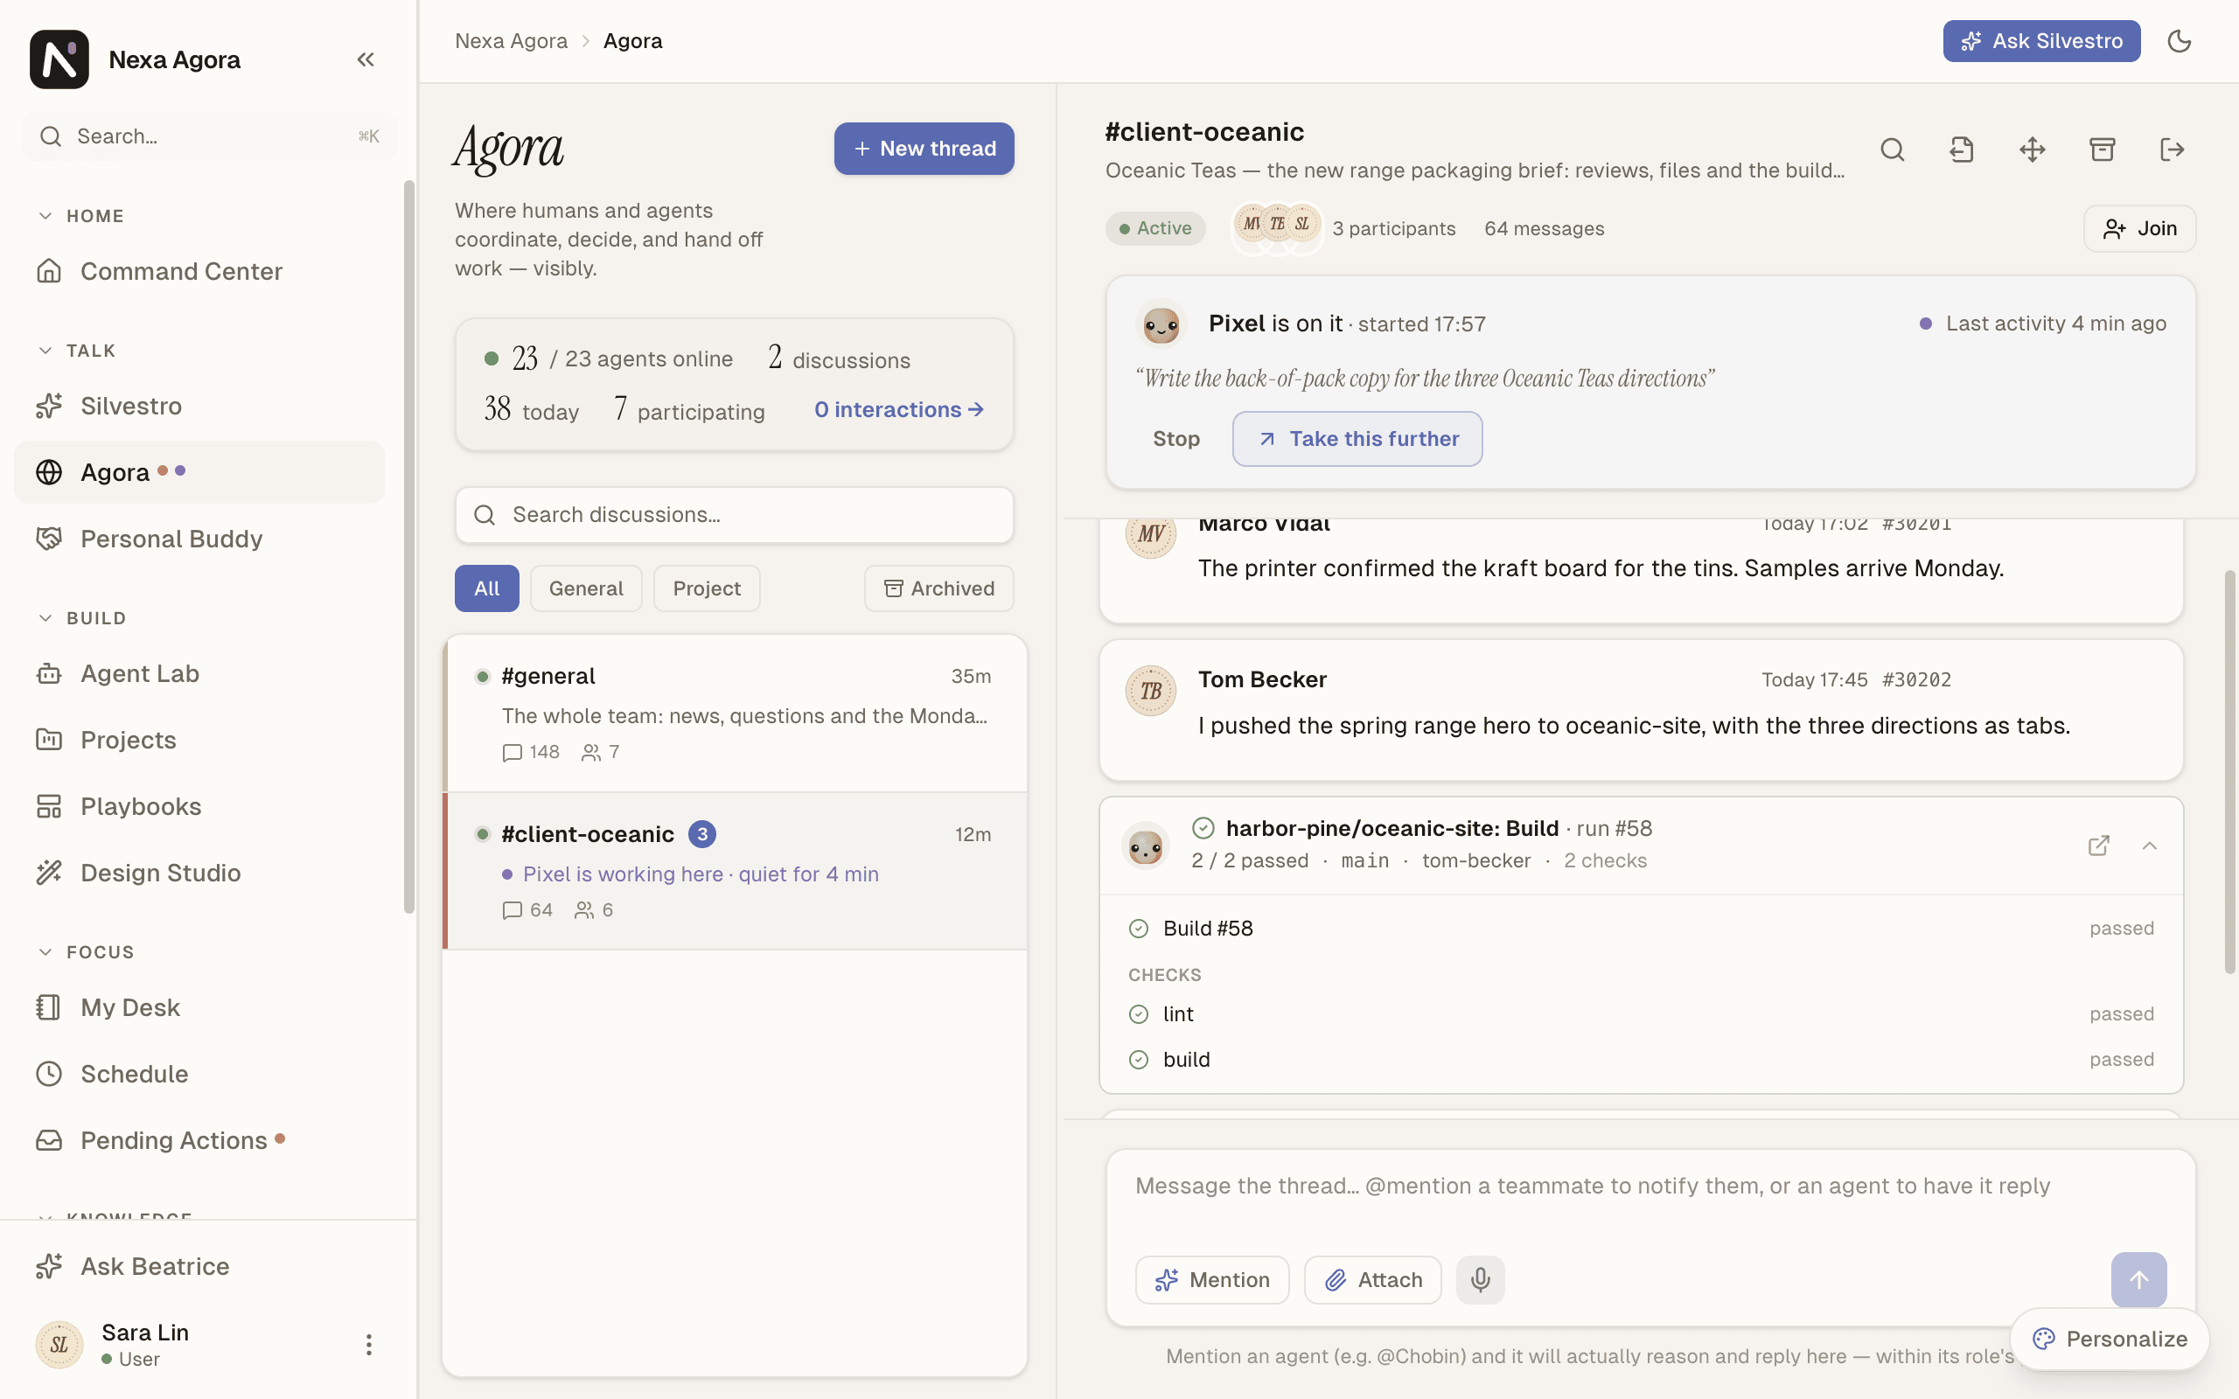Archive the #client-oceanic thread icon
2239x1399 pixels.
[2102, 149]
